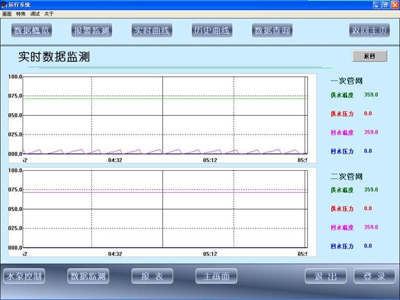
Task: Go to 主画面 main screen
Action: click(x=216, y=276)
